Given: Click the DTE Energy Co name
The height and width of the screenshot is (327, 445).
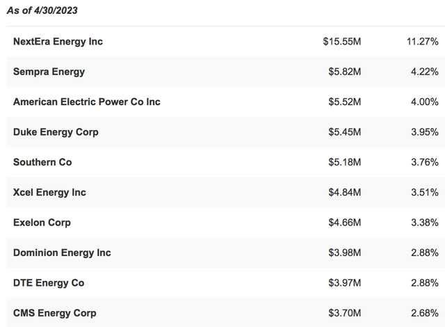Looking at the screenshot, I should [x=48, y=283].
